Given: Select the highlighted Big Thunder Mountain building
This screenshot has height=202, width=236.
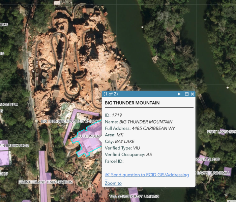Looking at the screenshot, I should pyautogui.click(x=89, y=143).
